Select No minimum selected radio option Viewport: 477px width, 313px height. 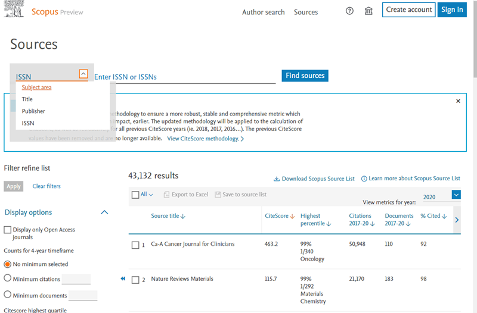(x=8, y=264)
